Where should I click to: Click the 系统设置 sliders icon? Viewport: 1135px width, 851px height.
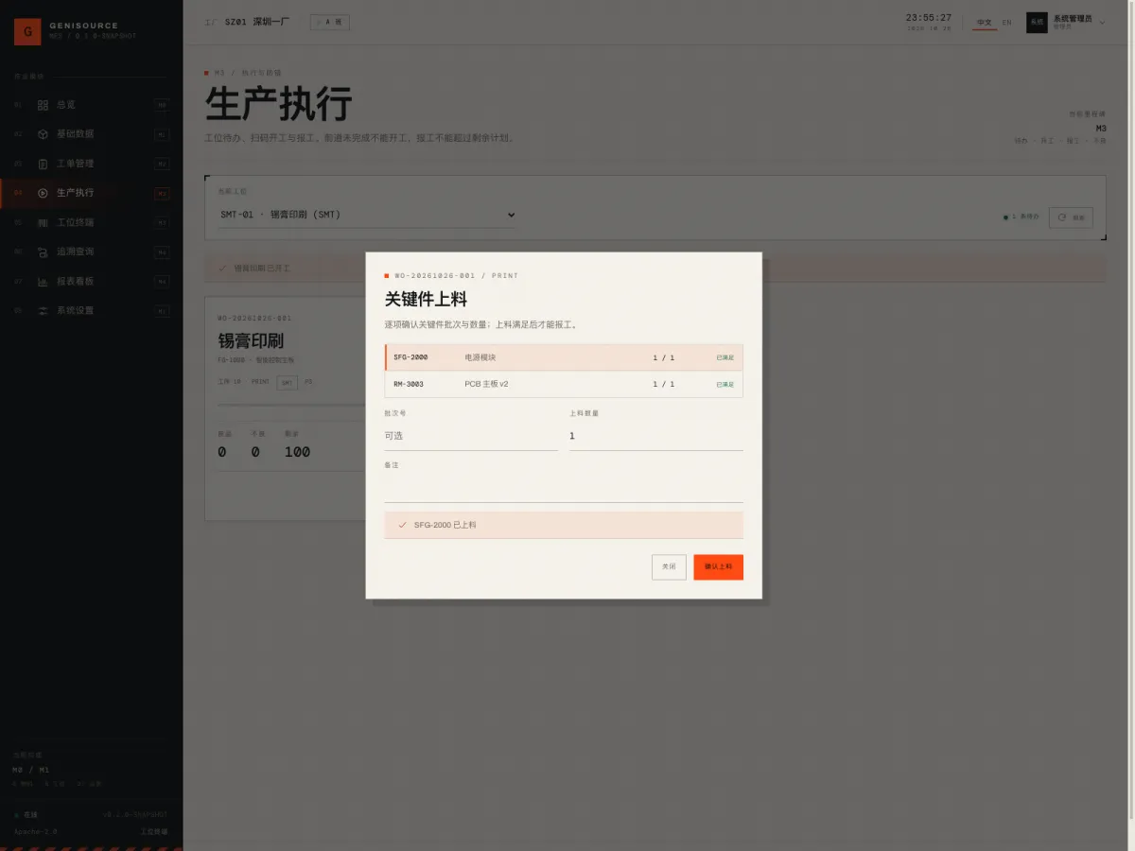(x=43, y=311)
